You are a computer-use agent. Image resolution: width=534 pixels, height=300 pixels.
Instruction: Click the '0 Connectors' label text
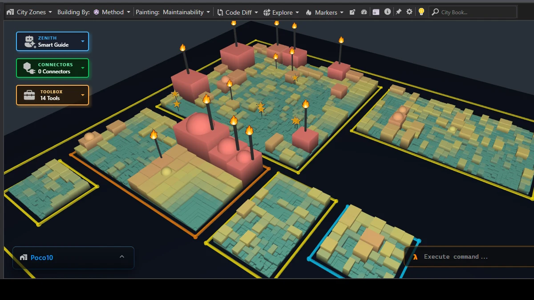click(x=54, y=72)
